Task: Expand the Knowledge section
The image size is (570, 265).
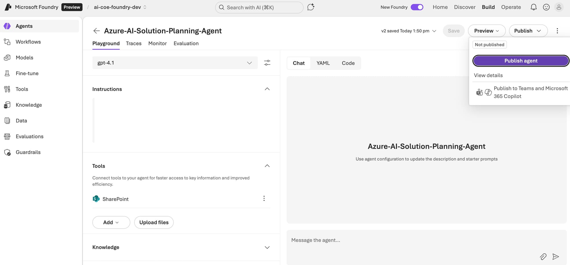Action: point(267,247)
